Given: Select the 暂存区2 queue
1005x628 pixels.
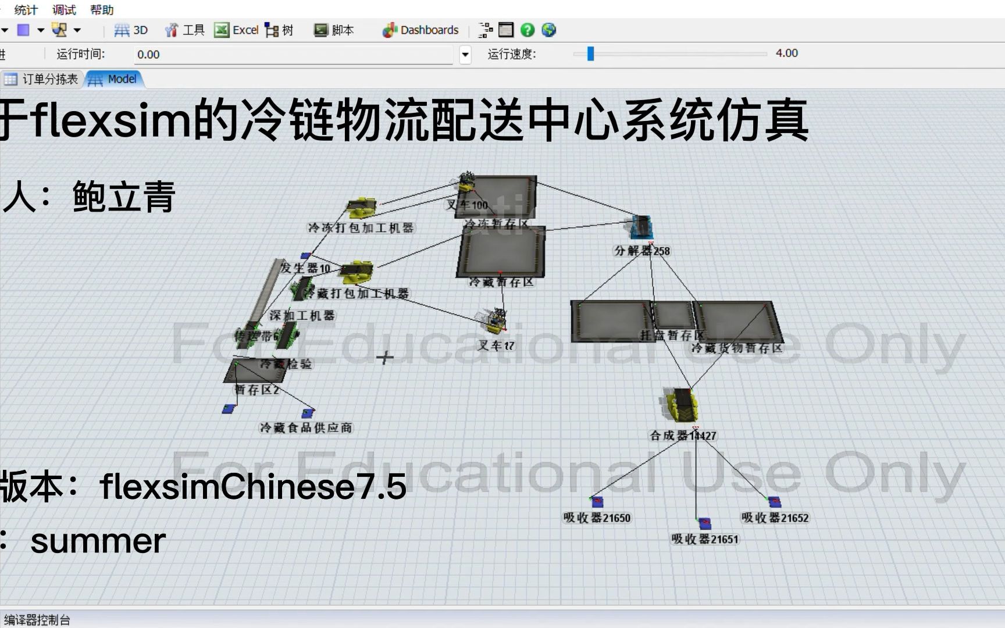Looking at the screenshot, I should [x=254, y=370].
